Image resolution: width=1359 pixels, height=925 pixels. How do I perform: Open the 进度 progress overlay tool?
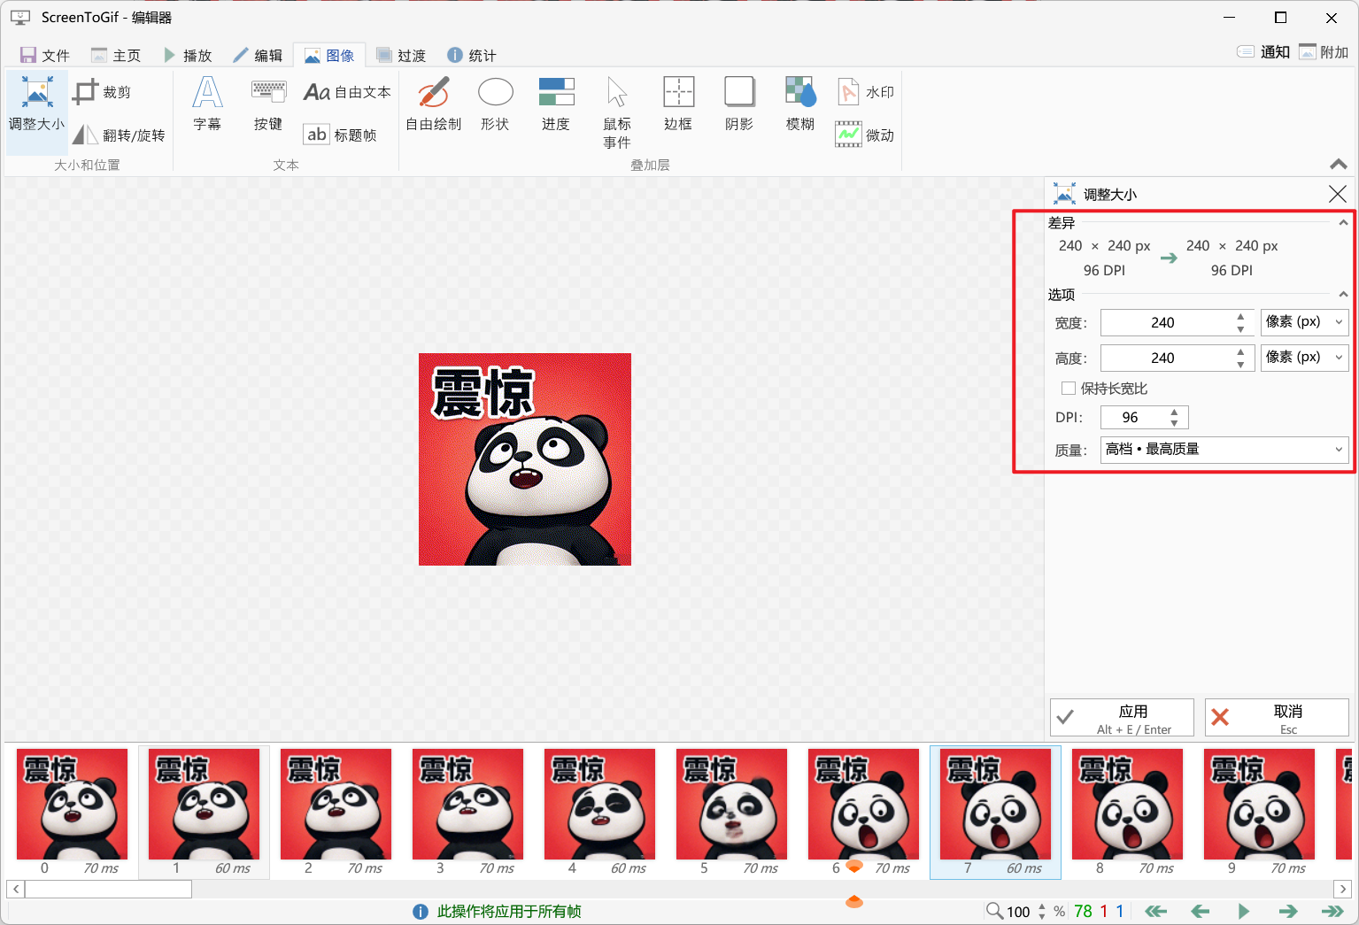(556, 104)
